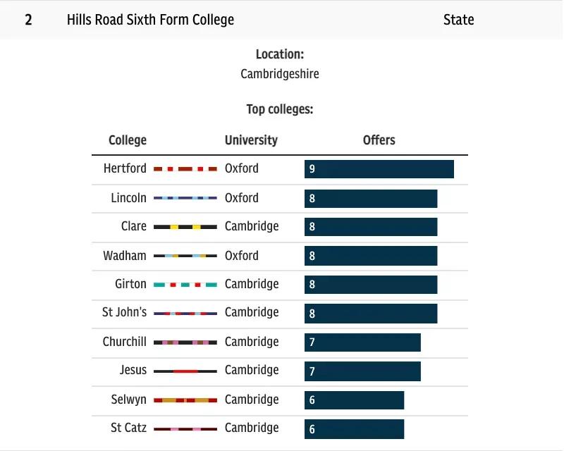Click the Lincoln college scarf stripe icon

(x=185, y=198)
